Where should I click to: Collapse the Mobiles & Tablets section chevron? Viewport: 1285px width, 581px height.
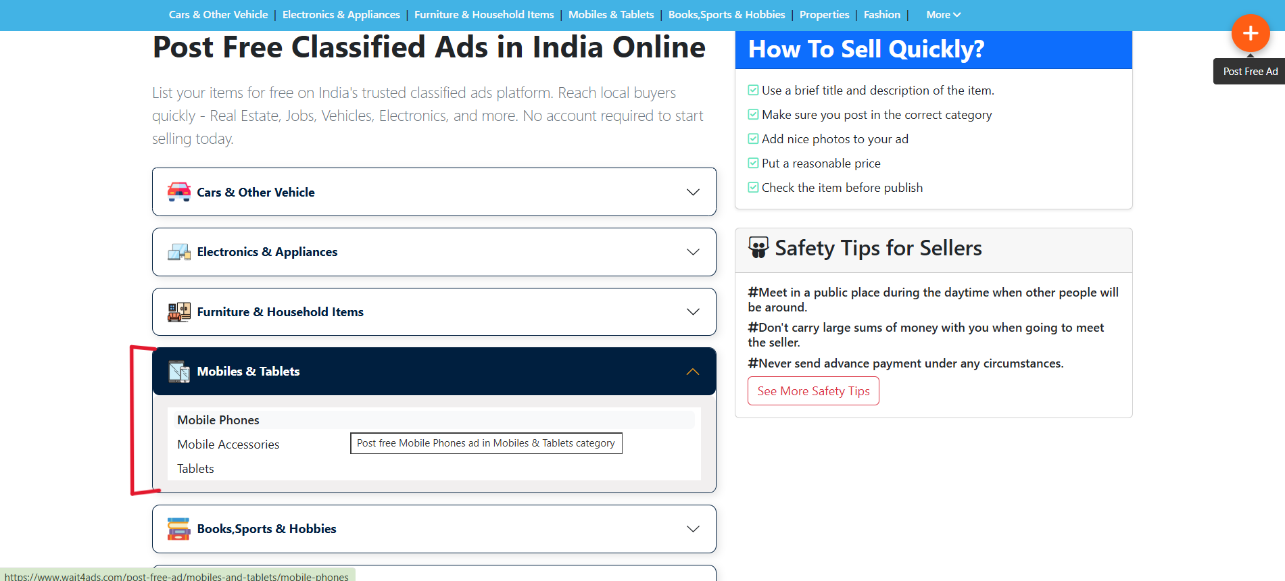point(693,372)
